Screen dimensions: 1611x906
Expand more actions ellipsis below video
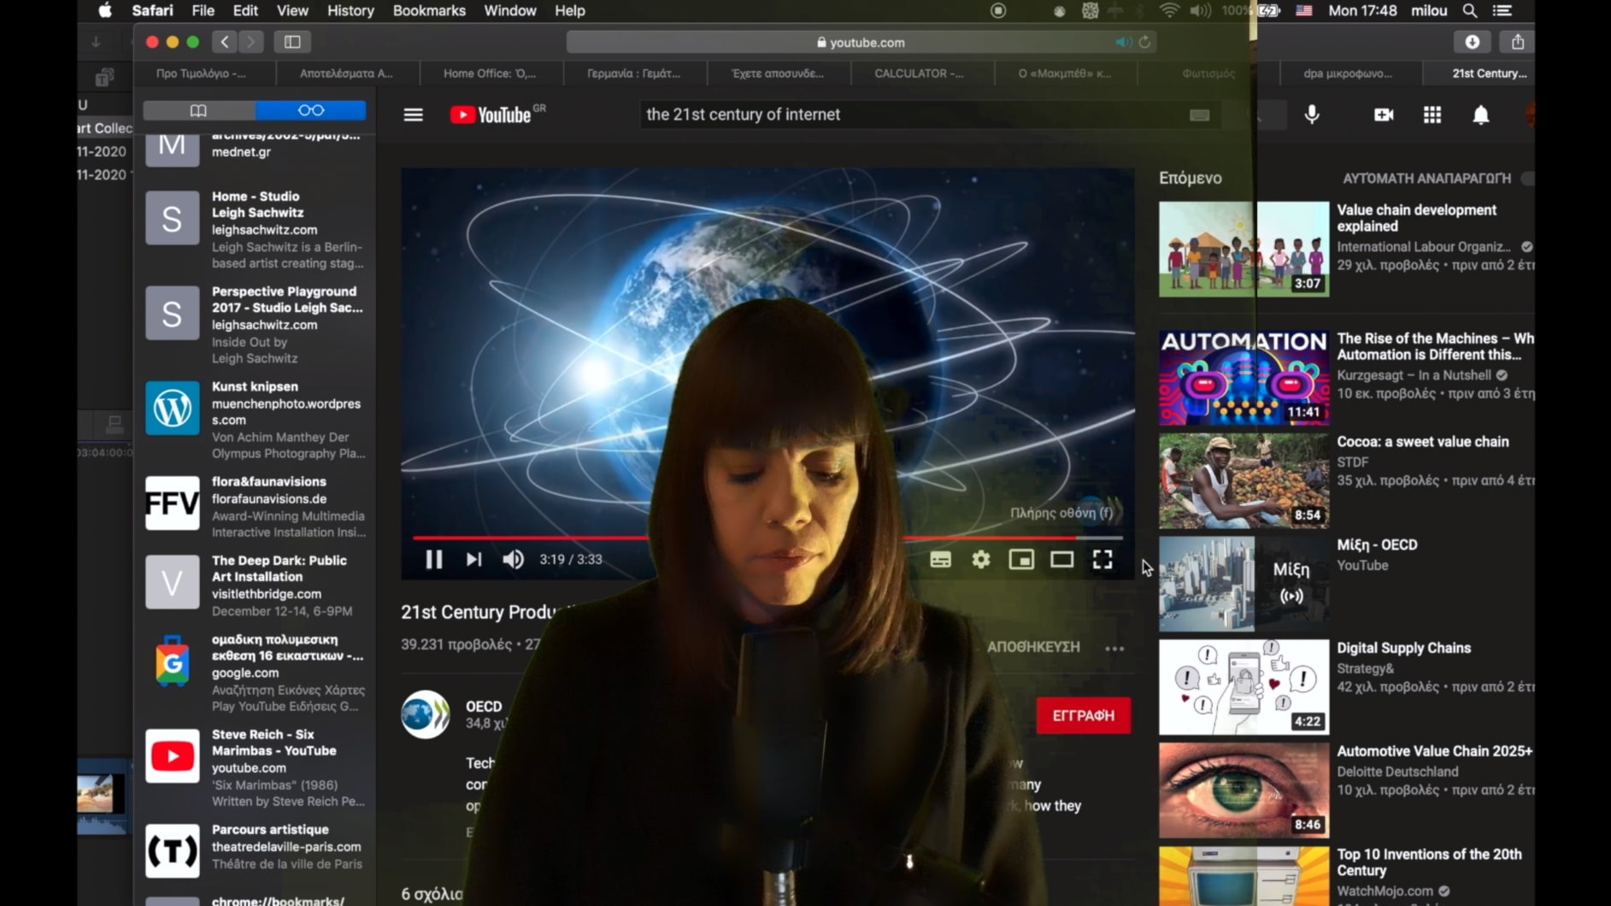pos(1114,648)
